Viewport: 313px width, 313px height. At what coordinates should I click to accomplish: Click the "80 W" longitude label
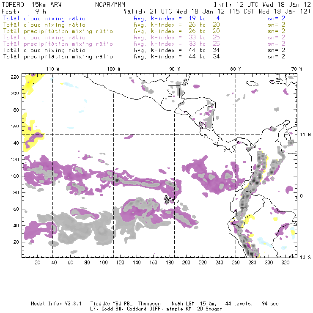point(236,69)
